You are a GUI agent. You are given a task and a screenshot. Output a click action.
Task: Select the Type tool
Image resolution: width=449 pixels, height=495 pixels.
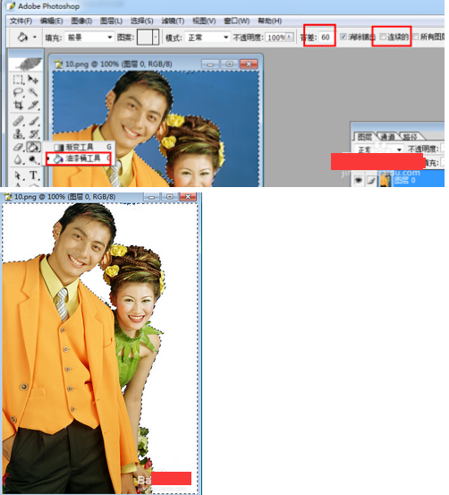(x=33, y=175)
